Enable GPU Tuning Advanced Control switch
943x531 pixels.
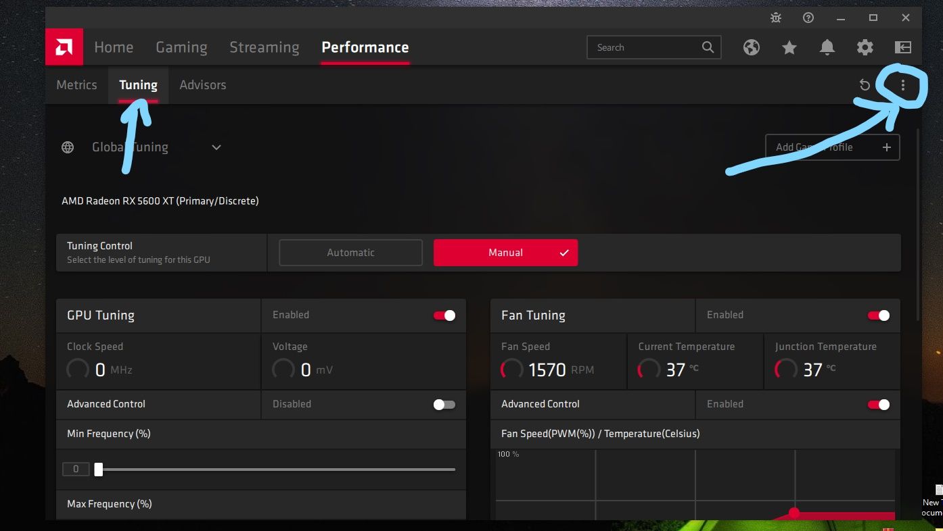point(444,405)
